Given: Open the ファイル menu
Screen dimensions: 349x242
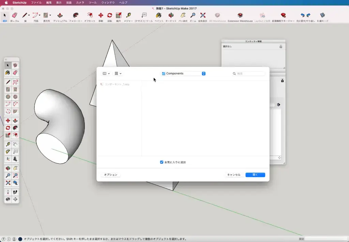Looking at the screenshot, I should (x=36, y=3).
